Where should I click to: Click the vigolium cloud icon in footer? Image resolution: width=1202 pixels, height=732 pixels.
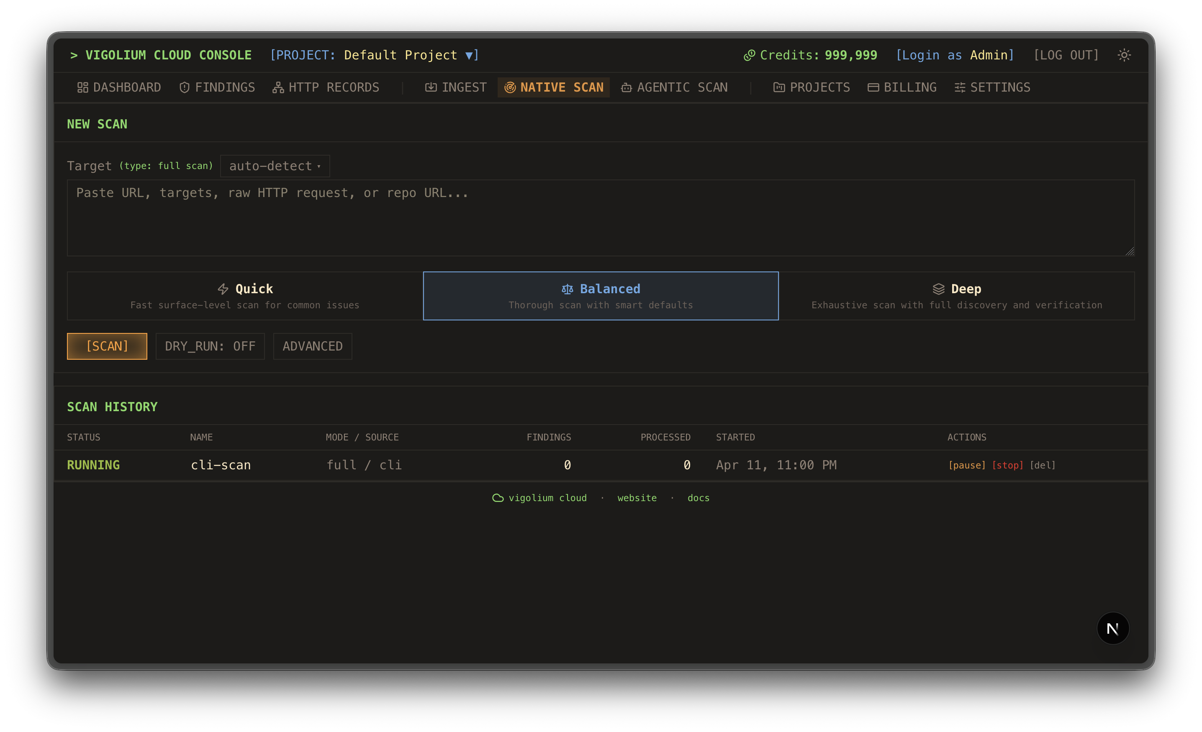pos(498,498)
